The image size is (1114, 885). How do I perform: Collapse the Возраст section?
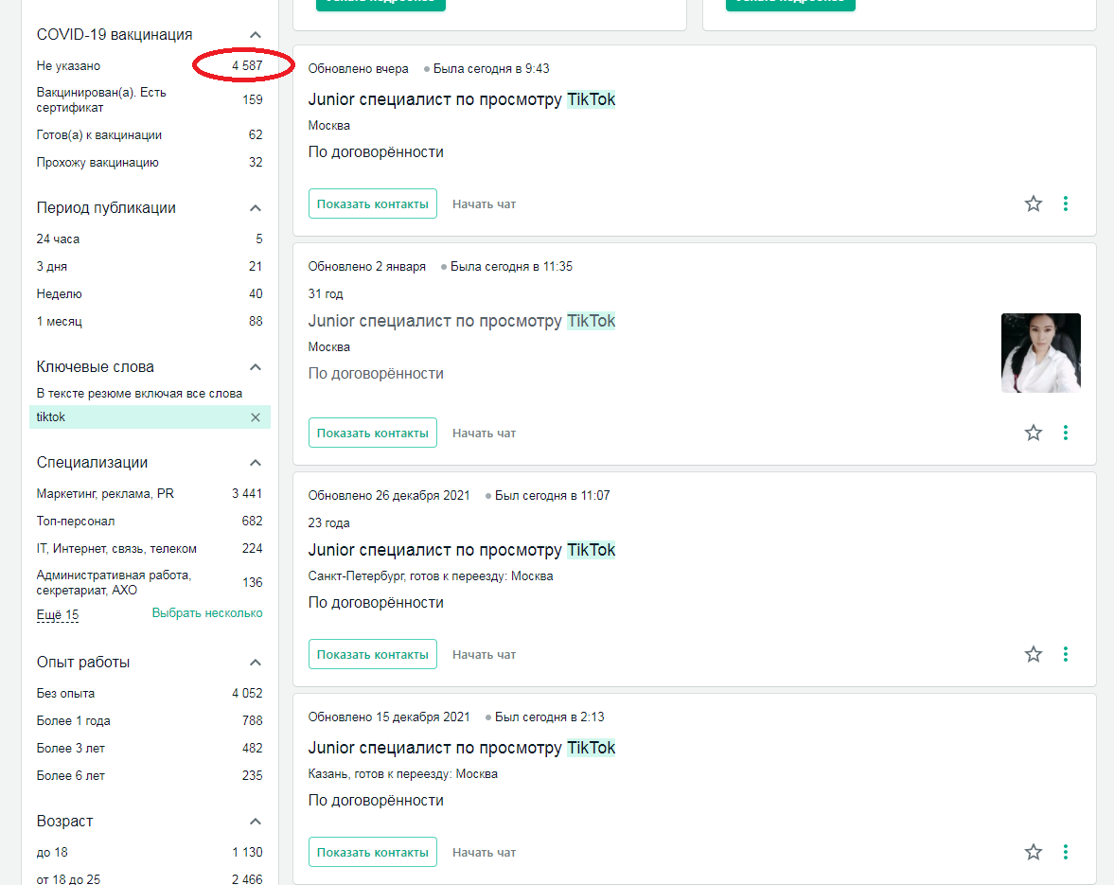click(256, 822)
